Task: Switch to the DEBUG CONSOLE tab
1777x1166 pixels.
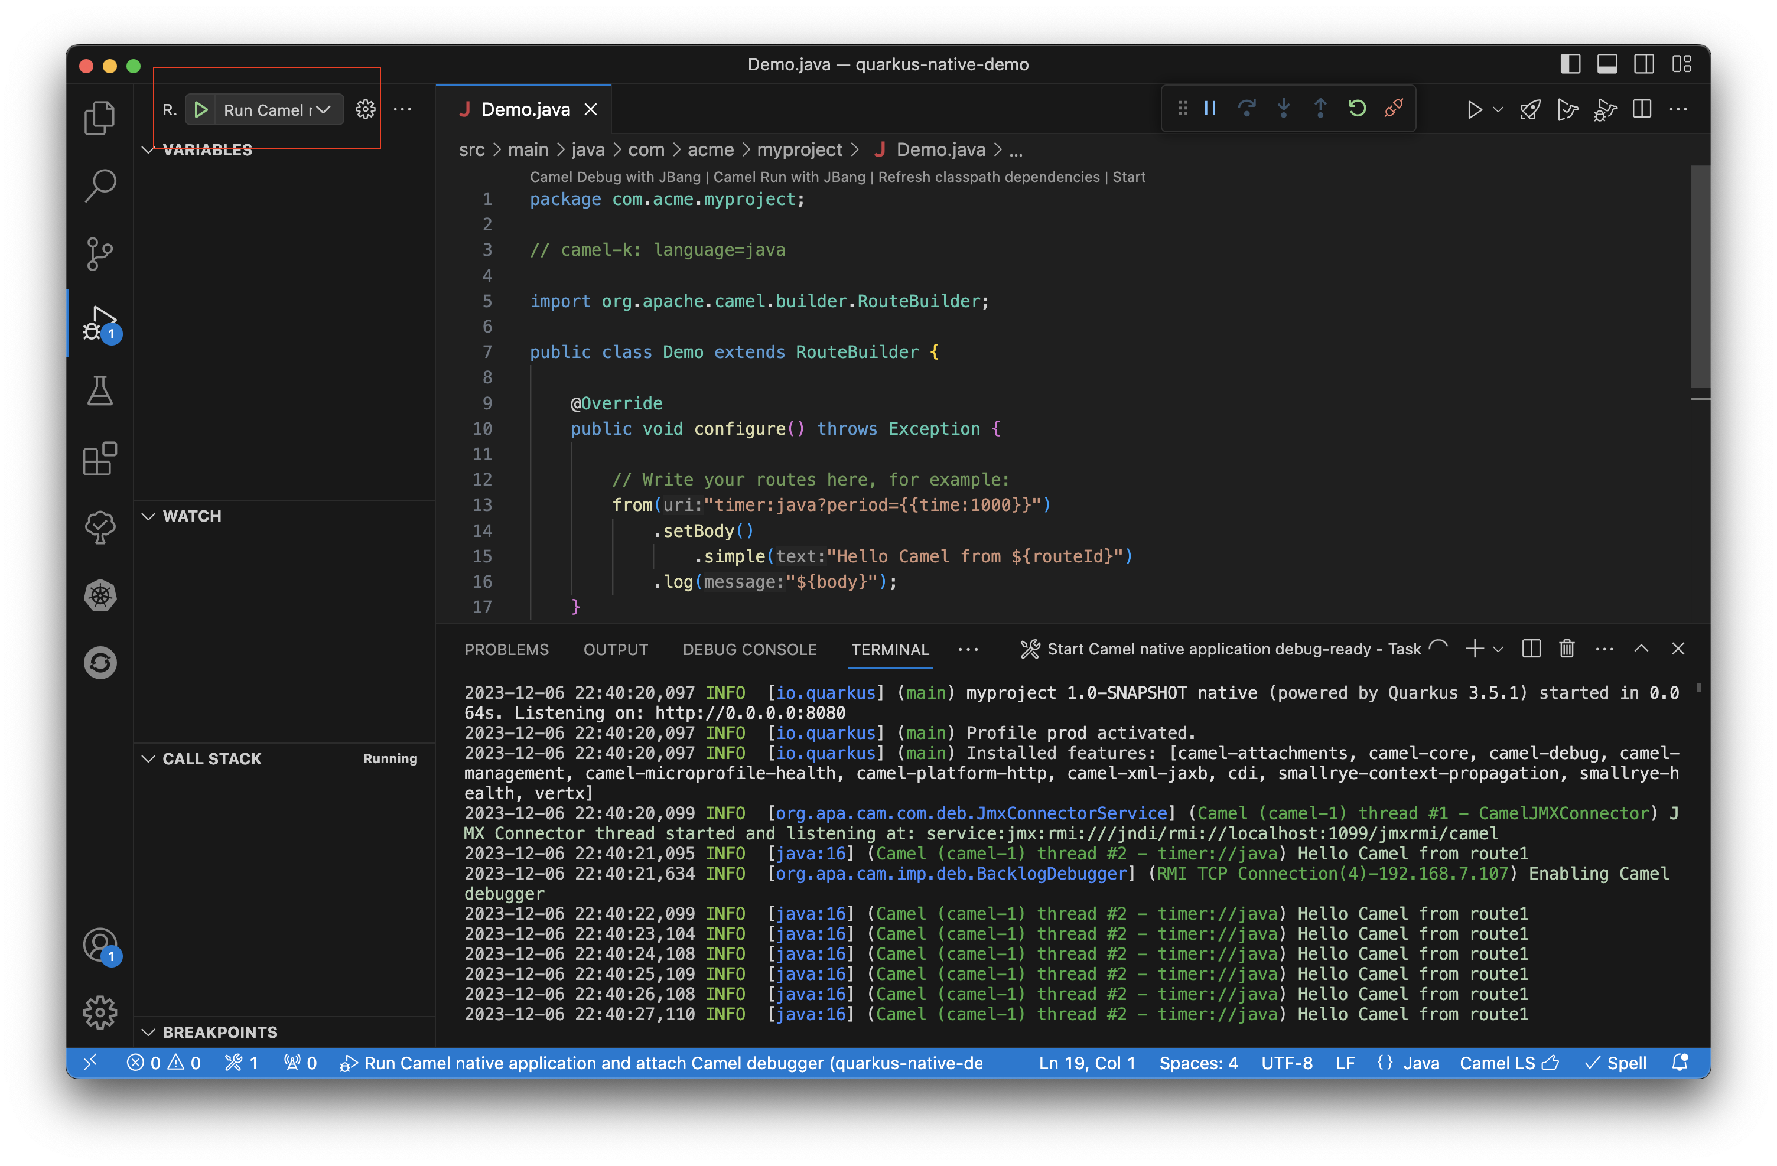Action: coord(750,649)
